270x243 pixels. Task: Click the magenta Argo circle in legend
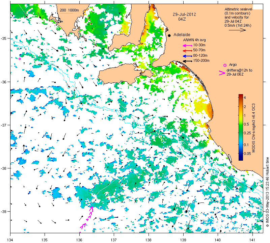pos(225,65)
